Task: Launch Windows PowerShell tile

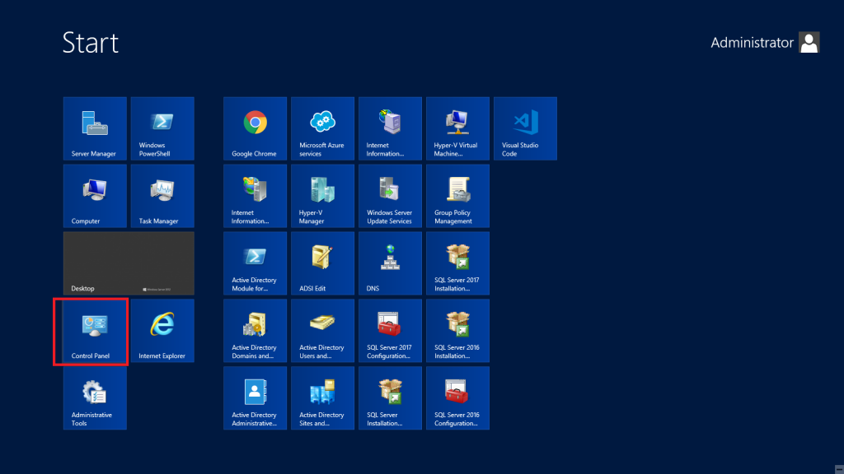Action: click(x=162, y=128)
